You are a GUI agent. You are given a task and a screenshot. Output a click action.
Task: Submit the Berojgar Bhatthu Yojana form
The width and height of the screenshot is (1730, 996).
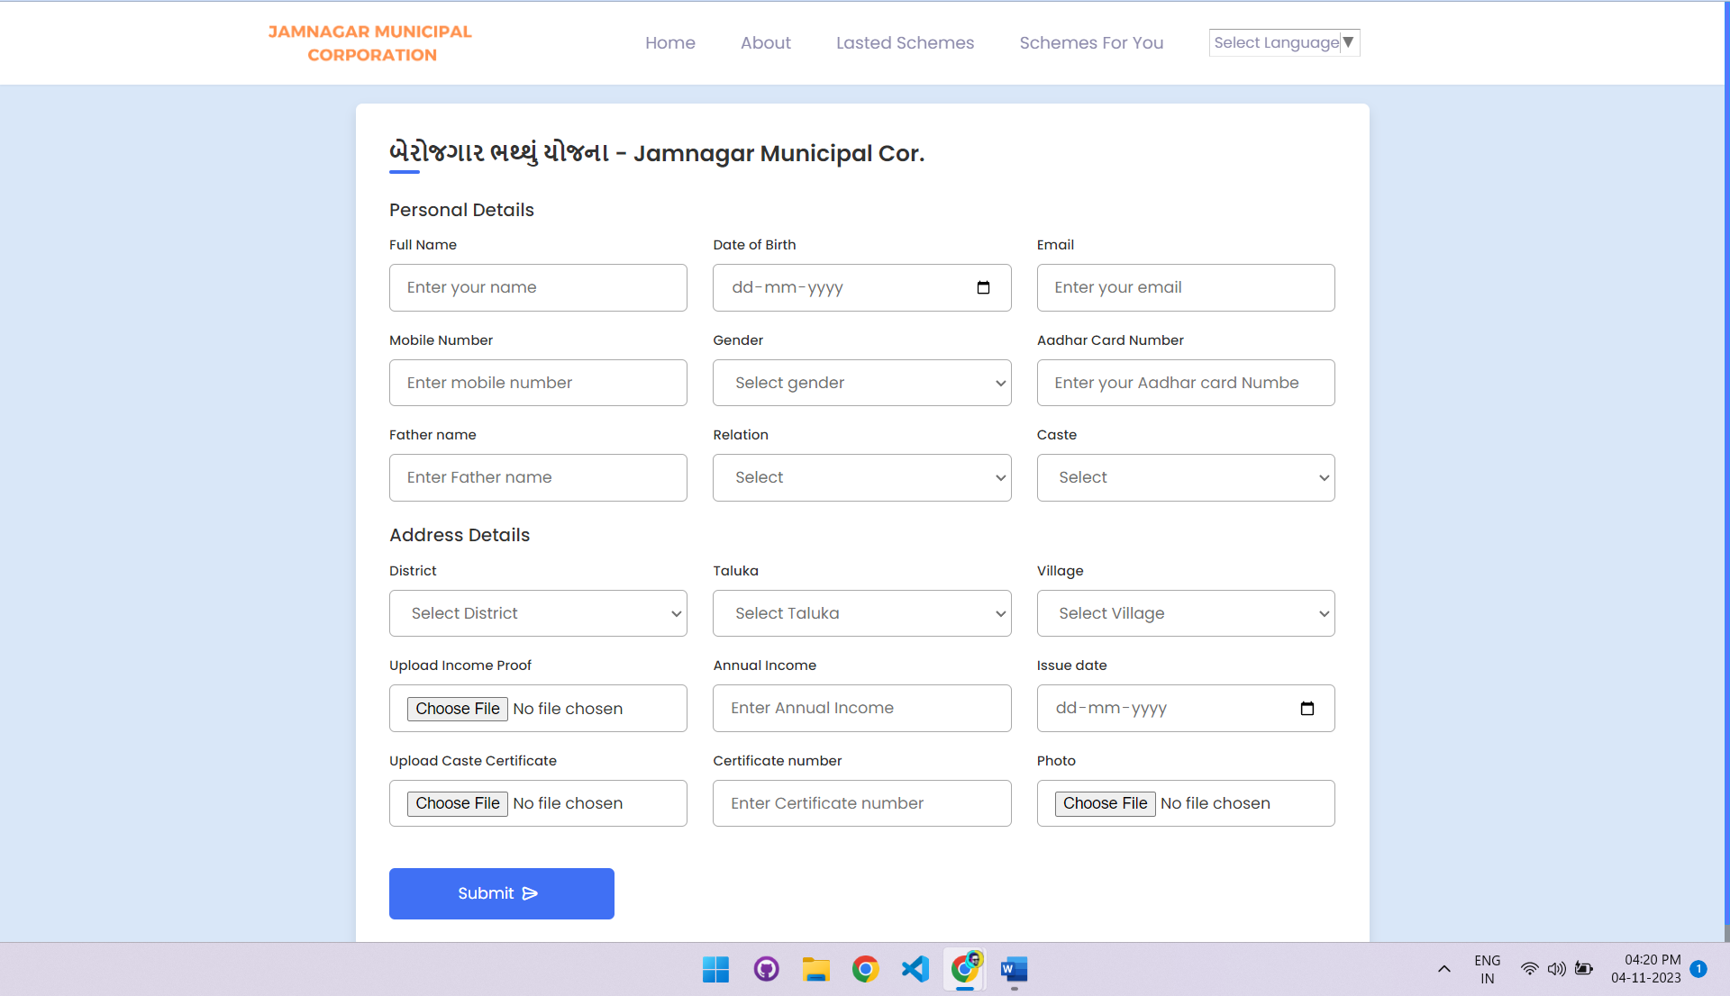click(501, 892)
